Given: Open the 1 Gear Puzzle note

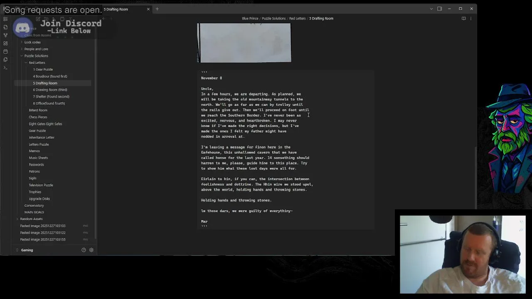Looking at the screenshot, I should 43,69.
